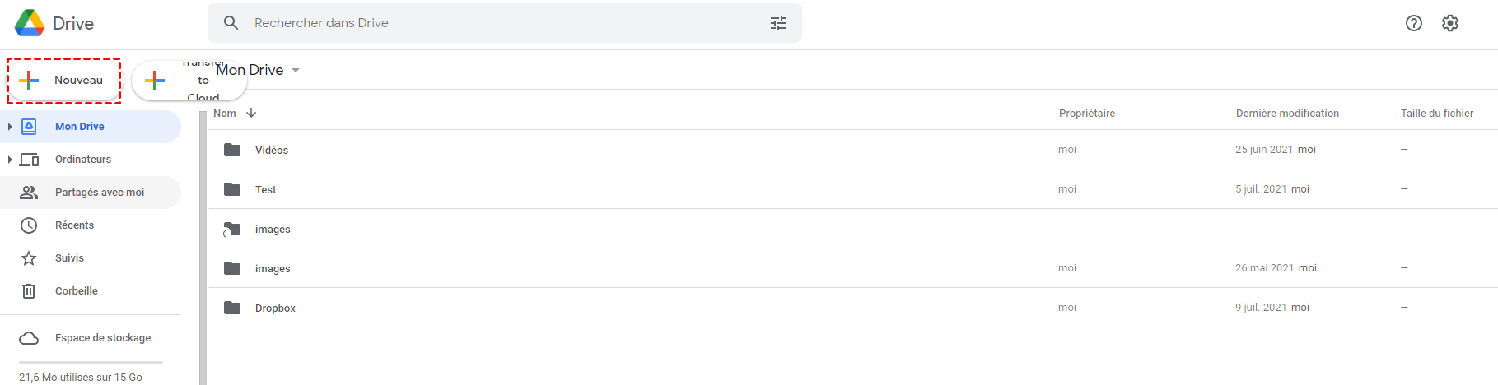Click the Google Drive logo

point(30,23)
